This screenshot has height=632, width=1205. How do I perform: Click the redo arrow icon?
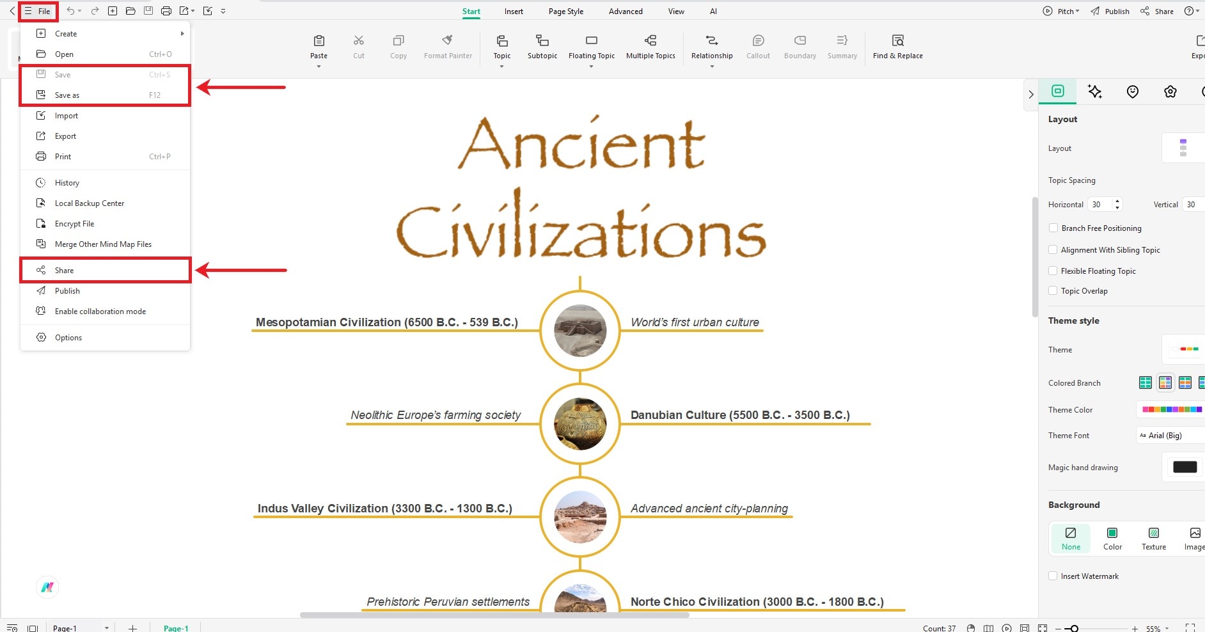click(95, 11)
